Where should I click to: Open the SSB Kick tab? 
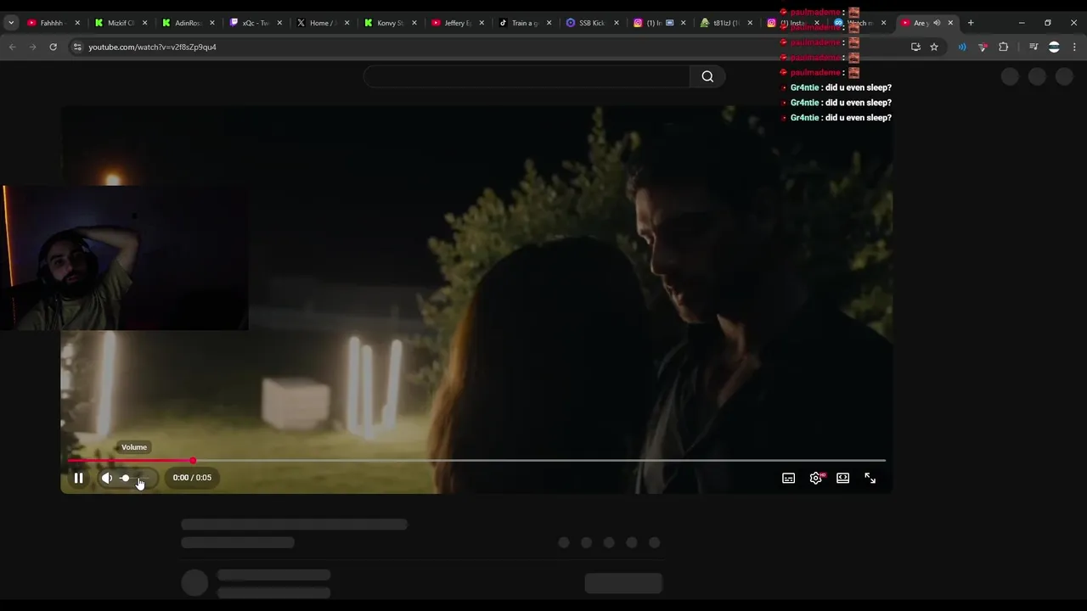(x=591, y=23)
